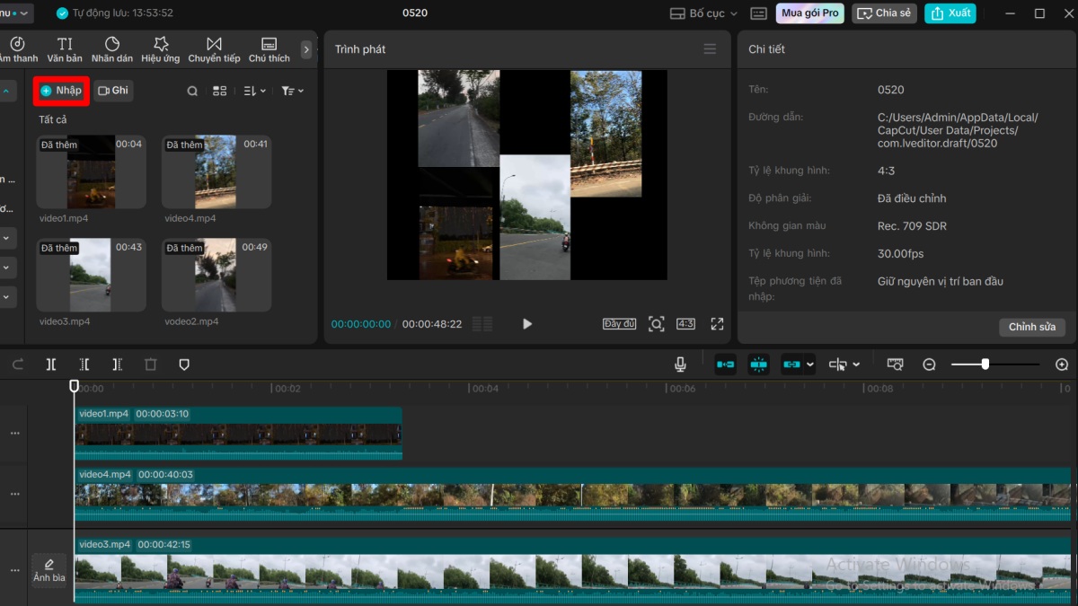Open the 4:3 aspect ratio dropdown

pyautogui.click(x=685, y=324)
